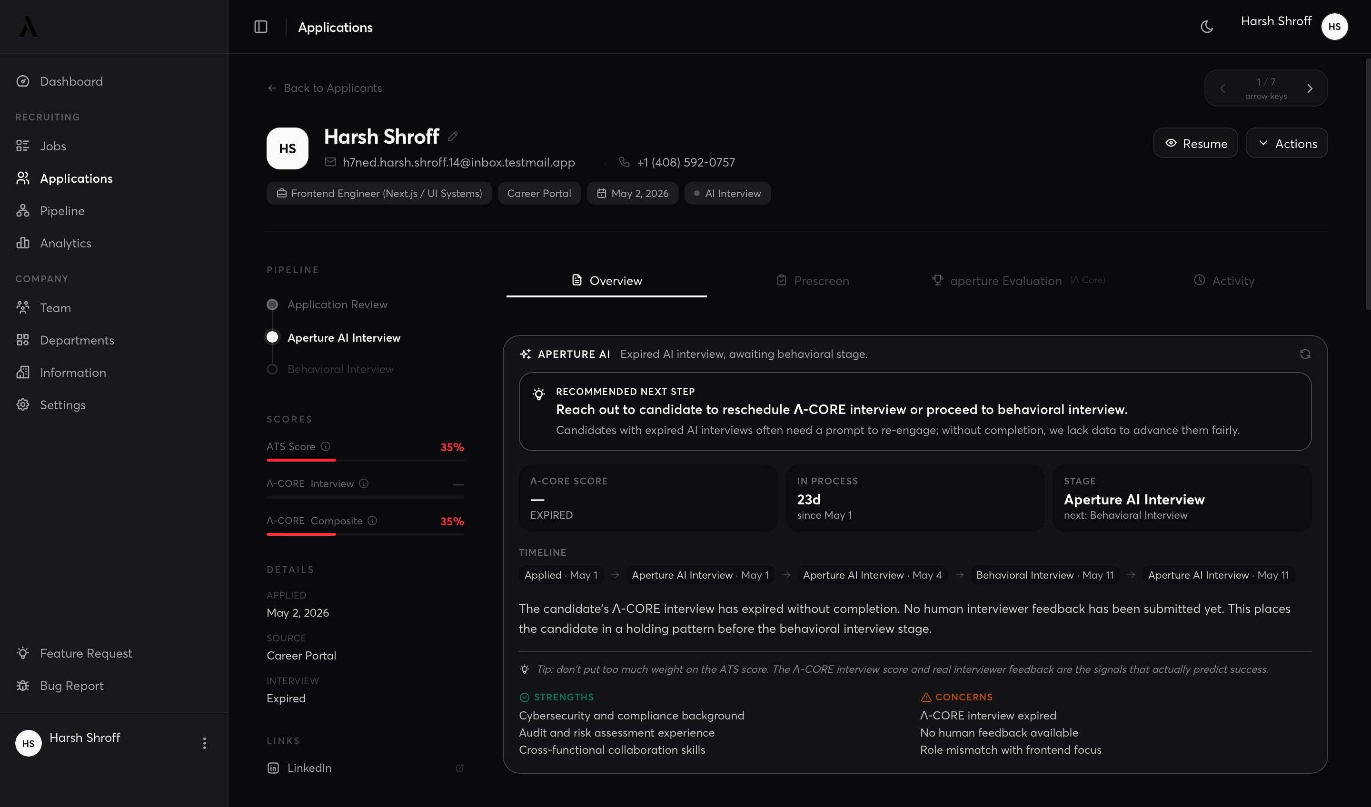This screenshot has width=1371, height=807.
Task: Switch to the Activity tab
Action: (x=1223, y=281)
